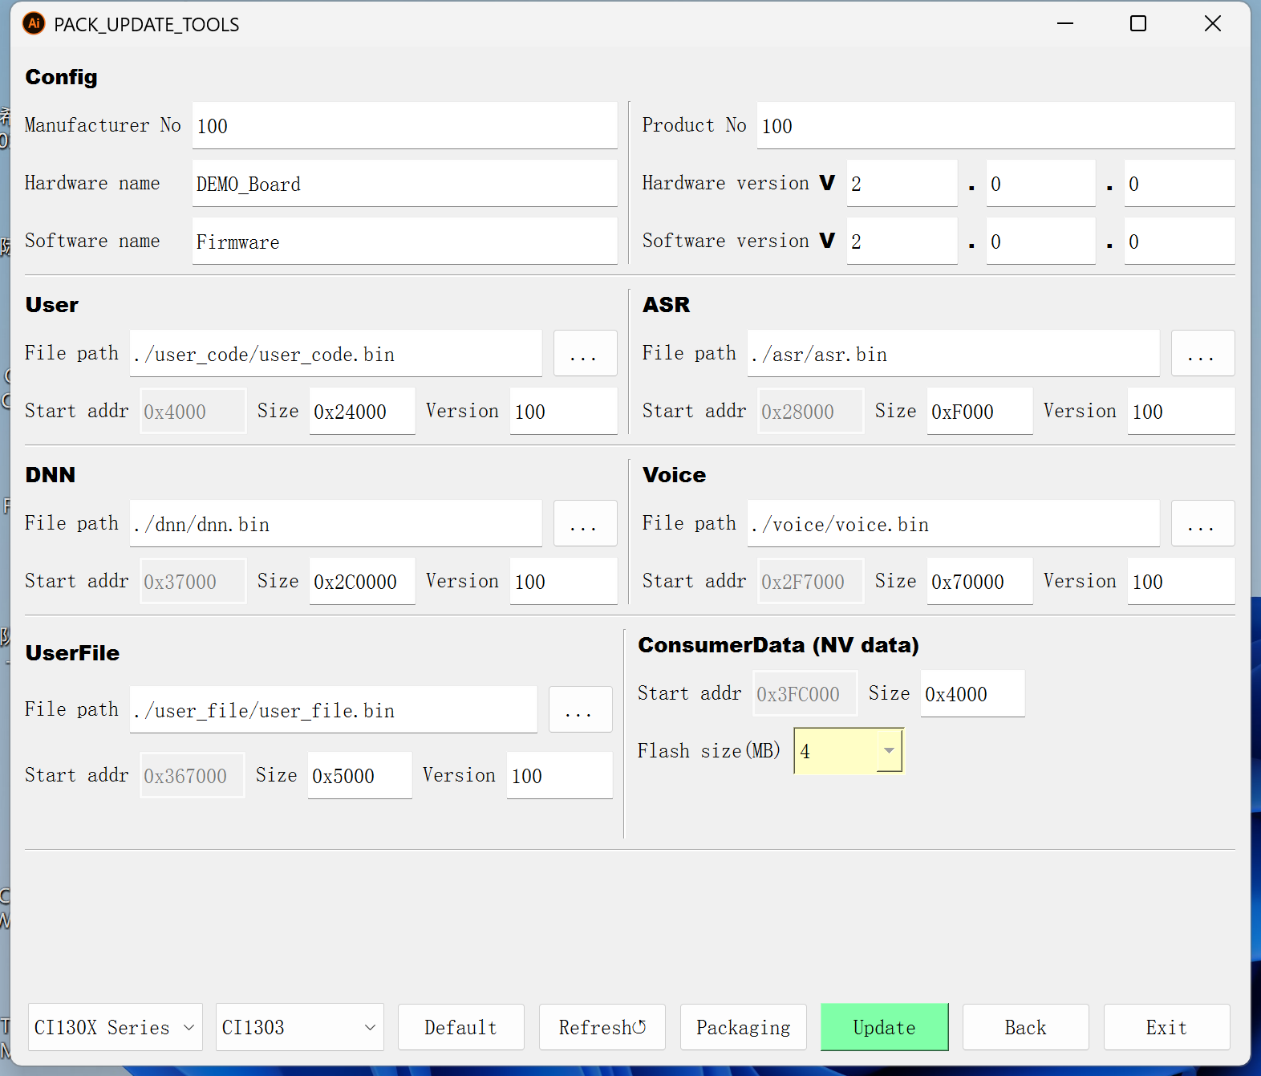Click the ConsumerData Size field 0x4000
This screenshot has height=1076, width=1261.
pos(971,694)
